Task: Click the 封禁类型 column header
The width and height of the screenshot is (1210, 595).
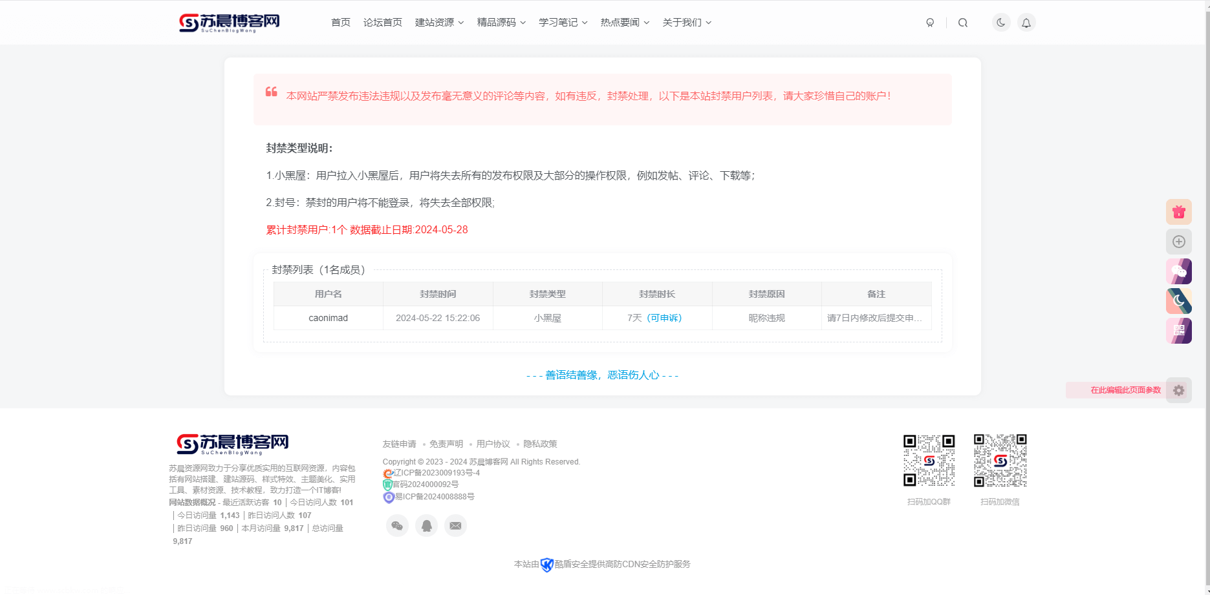Action: (x=548, y=294)
